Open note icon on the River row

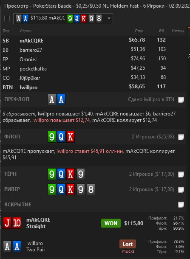(x=181, y=189)
